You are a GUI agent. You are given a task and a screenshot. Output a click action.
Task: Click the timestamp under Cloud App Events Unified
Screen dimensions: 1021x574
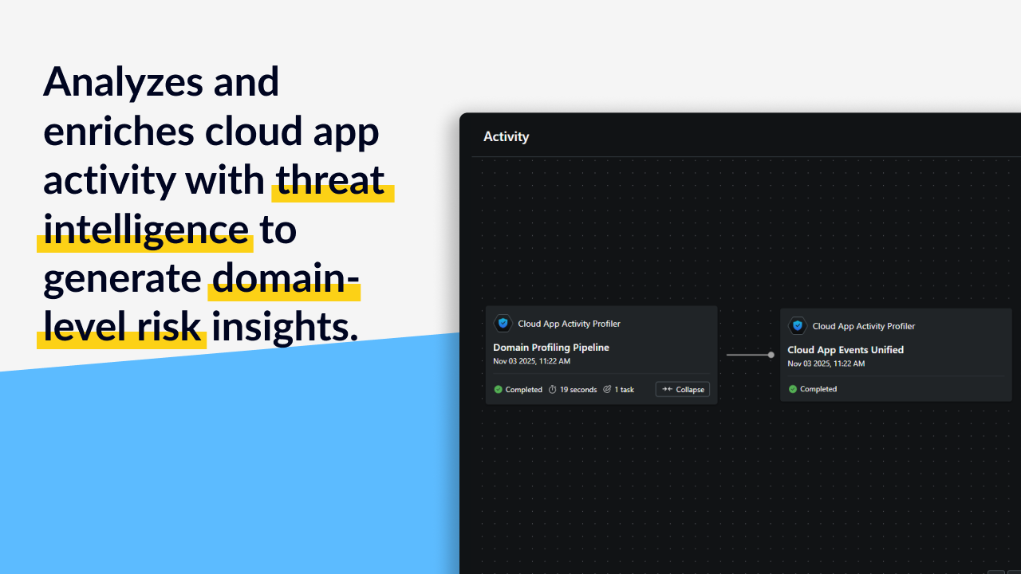tap(826, 364)
